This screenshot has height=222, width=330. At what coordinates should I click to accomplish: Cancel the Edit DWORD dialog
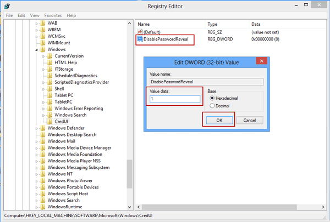point(250,120)
